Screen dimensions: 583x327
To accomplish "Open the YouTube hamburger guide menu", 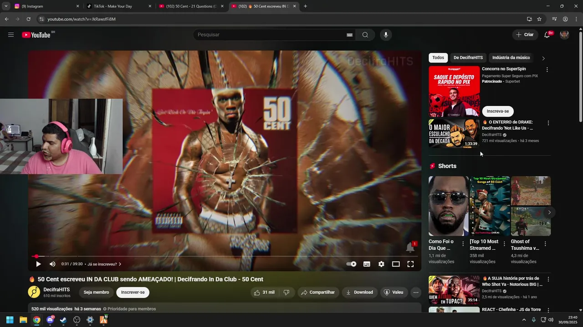I will [11, 35].
